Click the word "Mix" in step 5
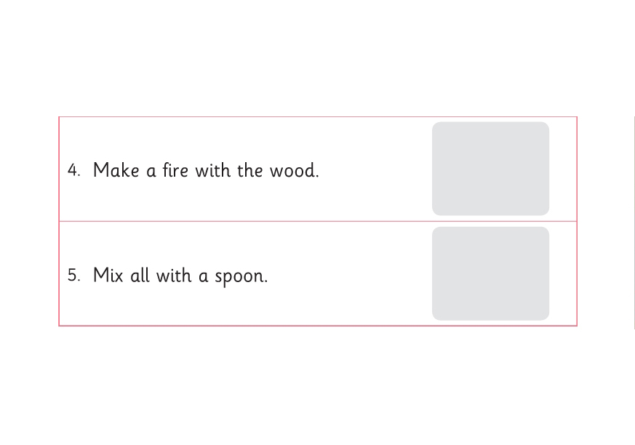 (x=108, y=276)
